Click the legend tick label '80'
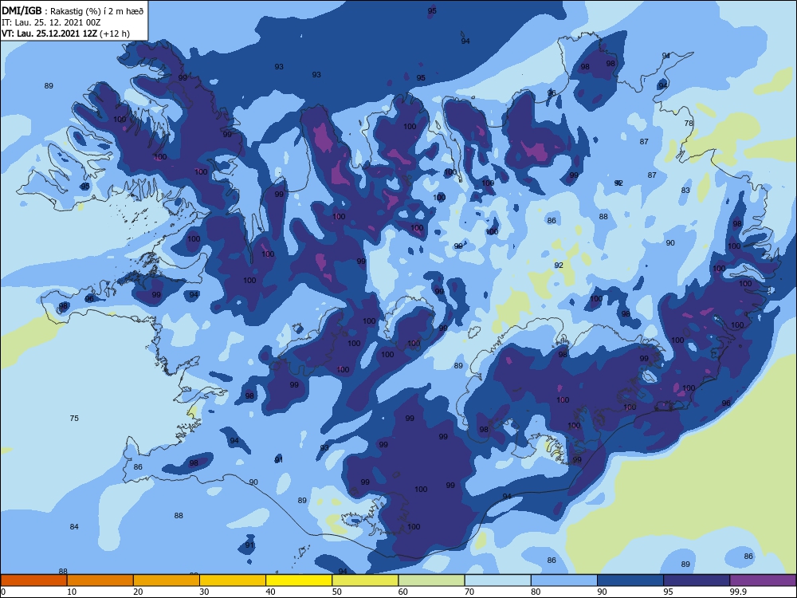This screenshot has width=797, height=598. (x=536, y=592)
